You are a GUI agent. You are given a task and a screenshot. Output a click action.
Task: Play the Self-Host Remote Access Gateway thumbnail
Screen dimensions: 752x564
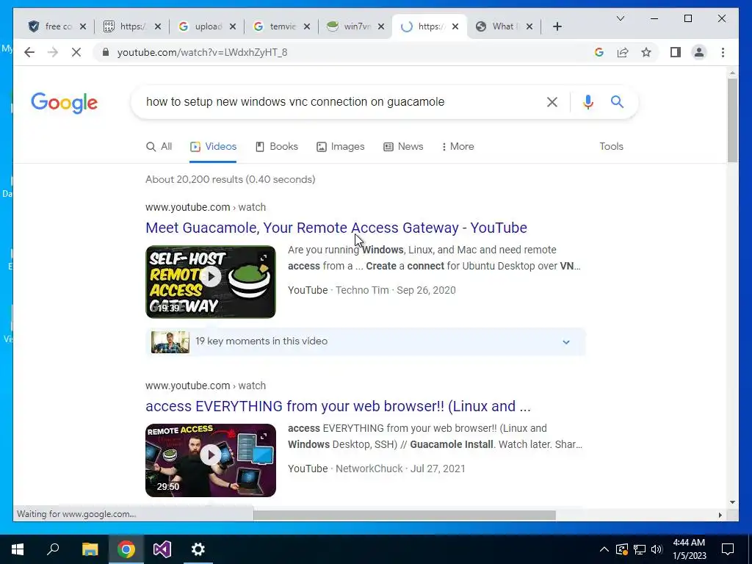click(x=211, y=282)
